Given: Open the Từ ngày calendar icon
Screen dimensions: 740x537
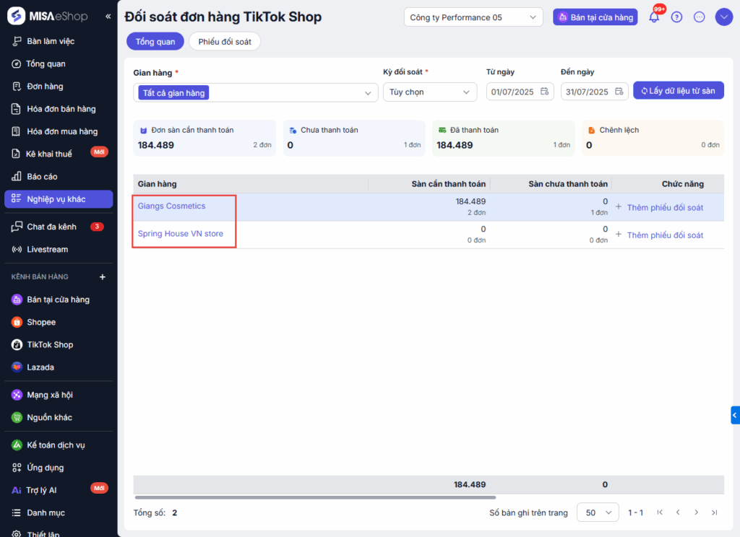Looking at the screenshot, I should pos(545,92).
